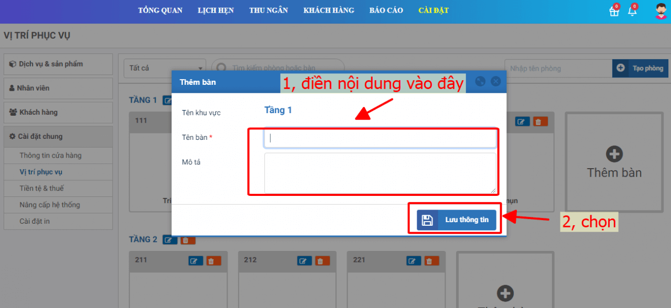Click the Tên bàn input field

[x=380, y=139]
